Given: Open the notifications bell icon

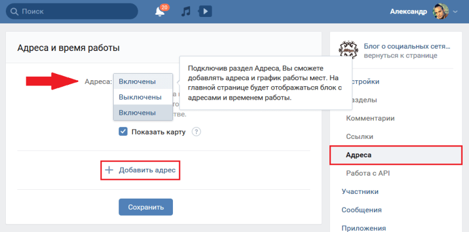Looking at the screenshot, I should pyautogui.click(x=160, y=12).
